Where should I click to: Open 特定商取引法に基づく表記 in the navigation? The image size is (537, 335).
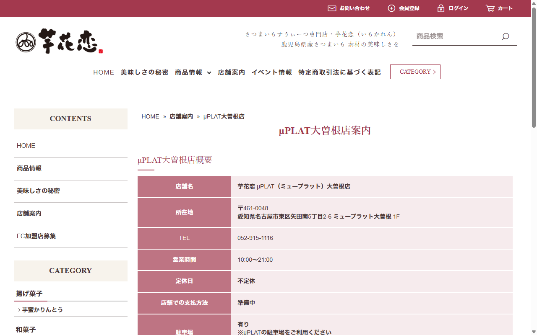[340, 72]
